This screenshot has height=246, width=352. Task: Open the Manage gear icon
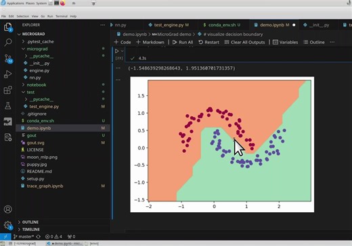(8, 225)
